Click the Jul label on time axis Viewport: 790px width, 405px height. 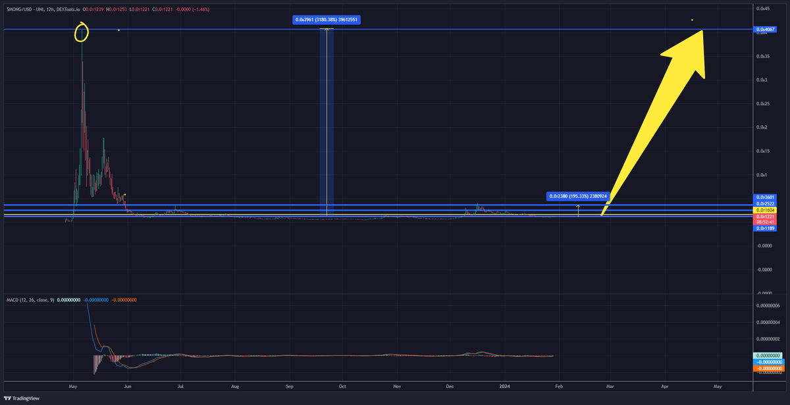[180, 387]
